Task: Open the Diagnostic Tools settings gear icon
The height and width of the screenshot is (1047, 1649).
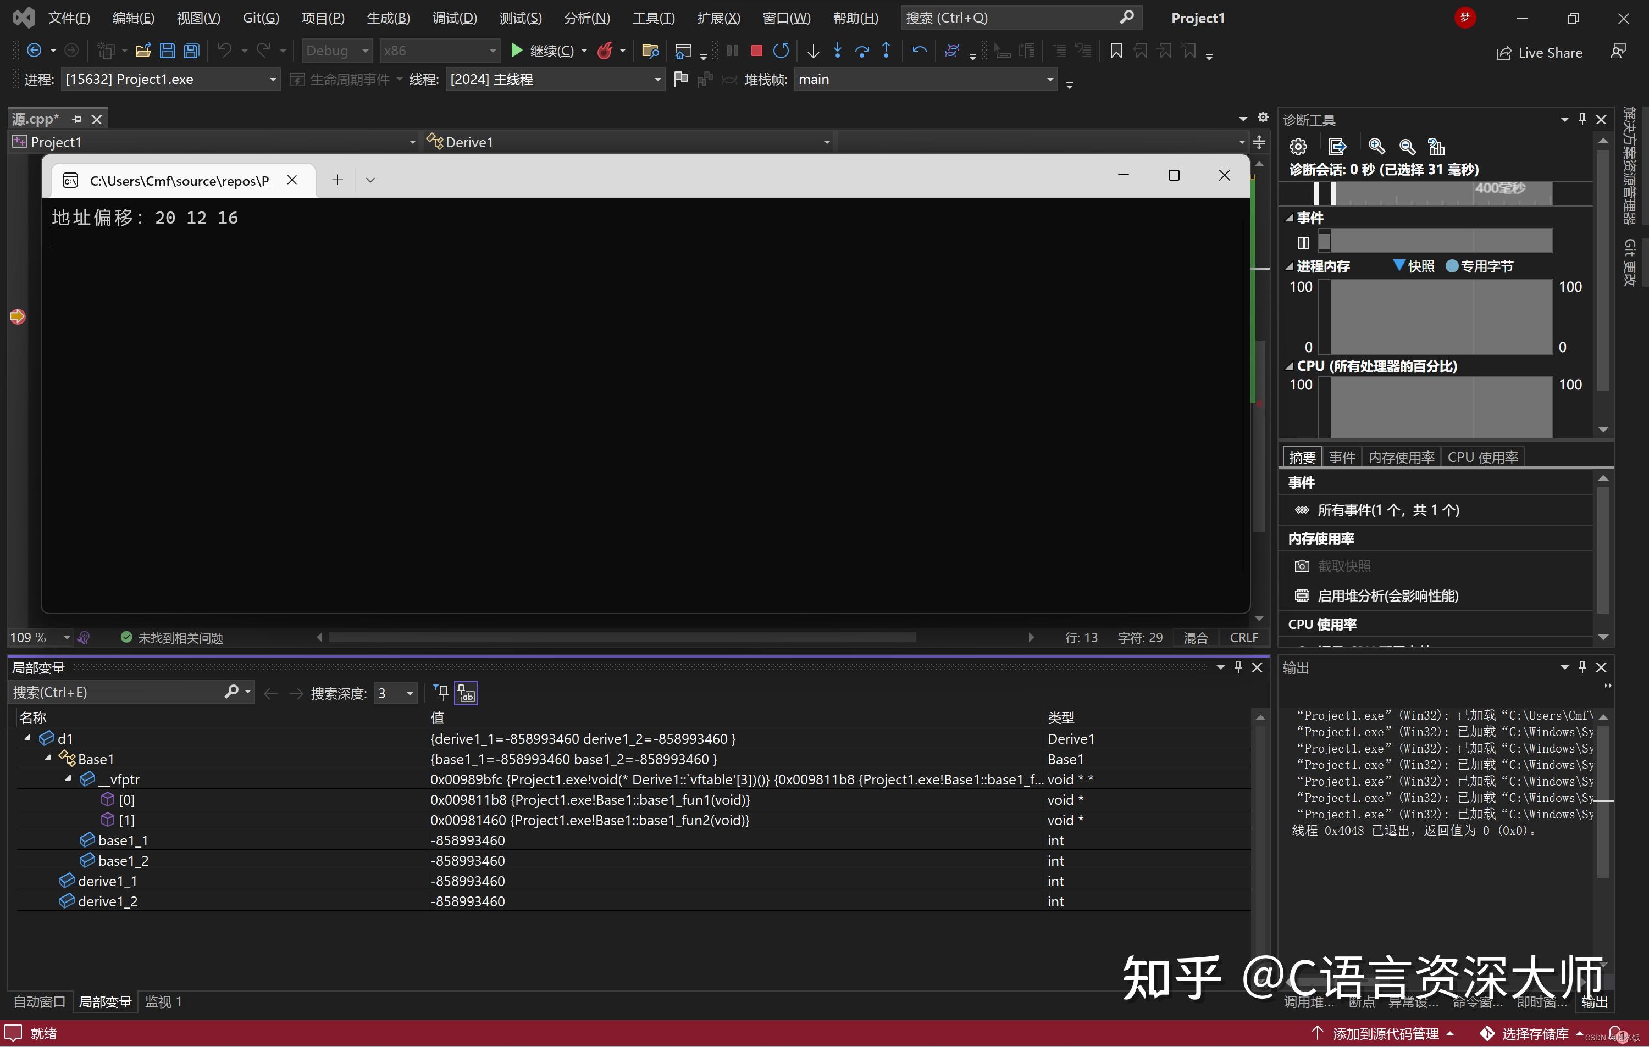Action: pos(1298,147)
